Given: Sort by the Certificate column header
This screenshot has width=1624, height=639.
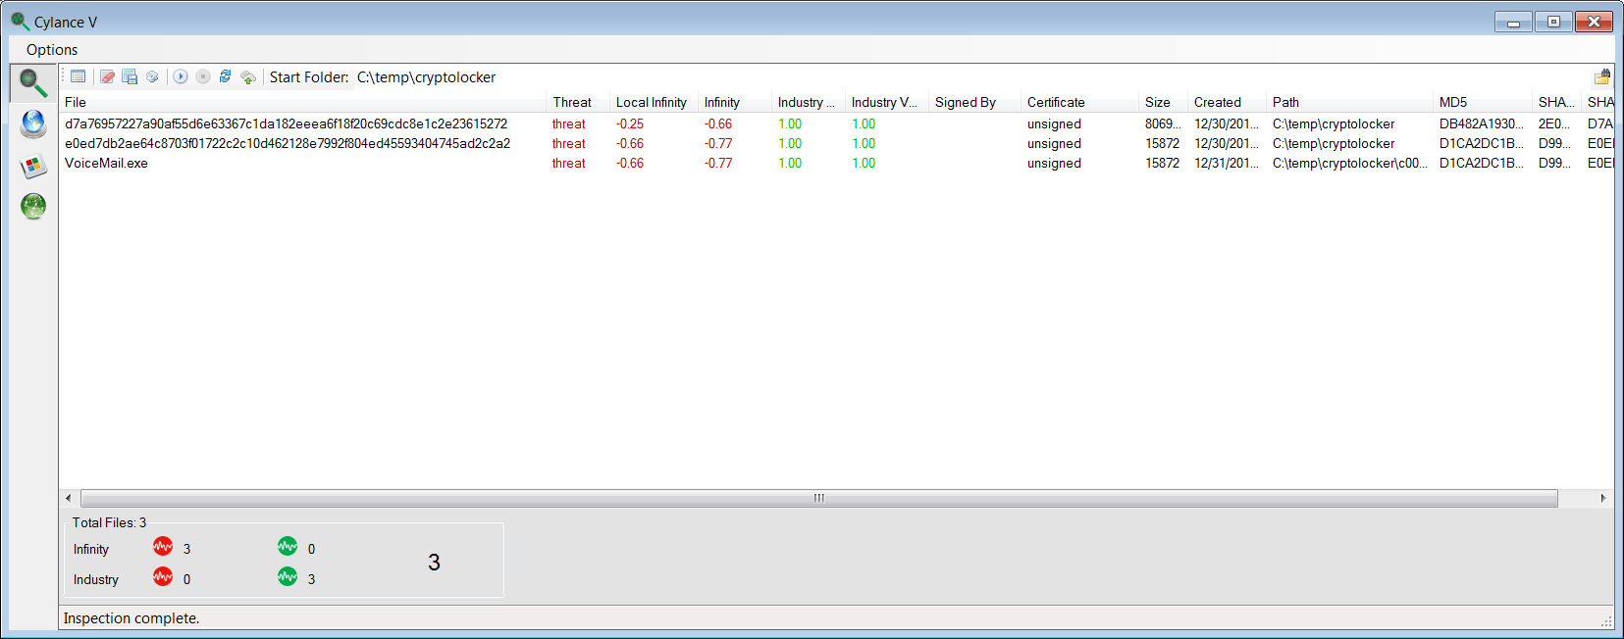Looking at the screenshot, I should point(1079,102).
